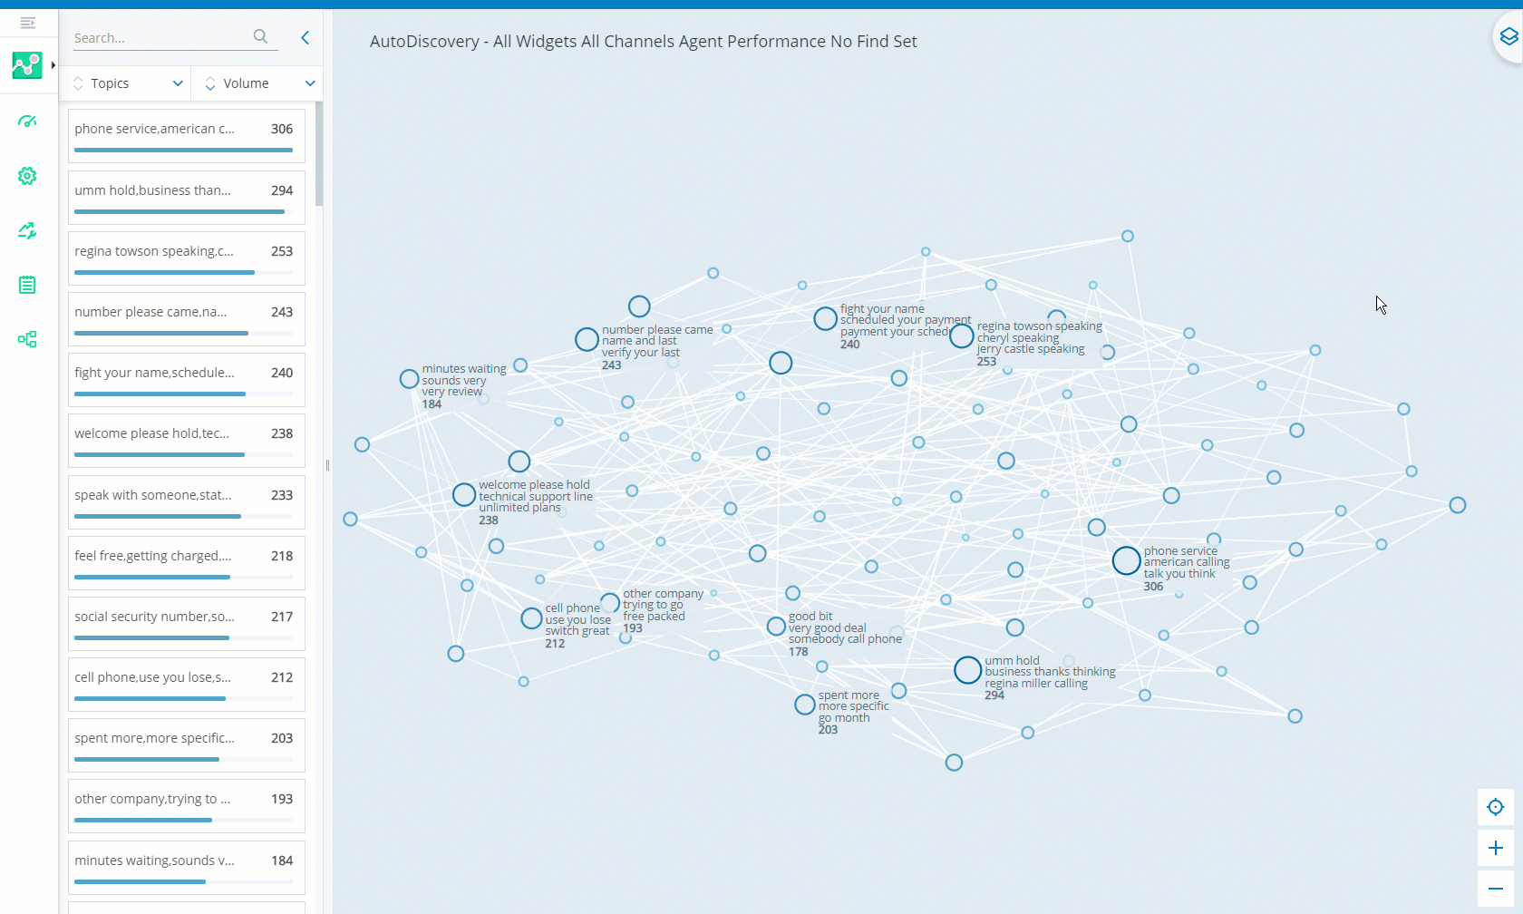The width and height of the screenshot is (1523, 914).
Task: Click the 'good bit' 178 graph node
Action: click(x=776, y=626)
